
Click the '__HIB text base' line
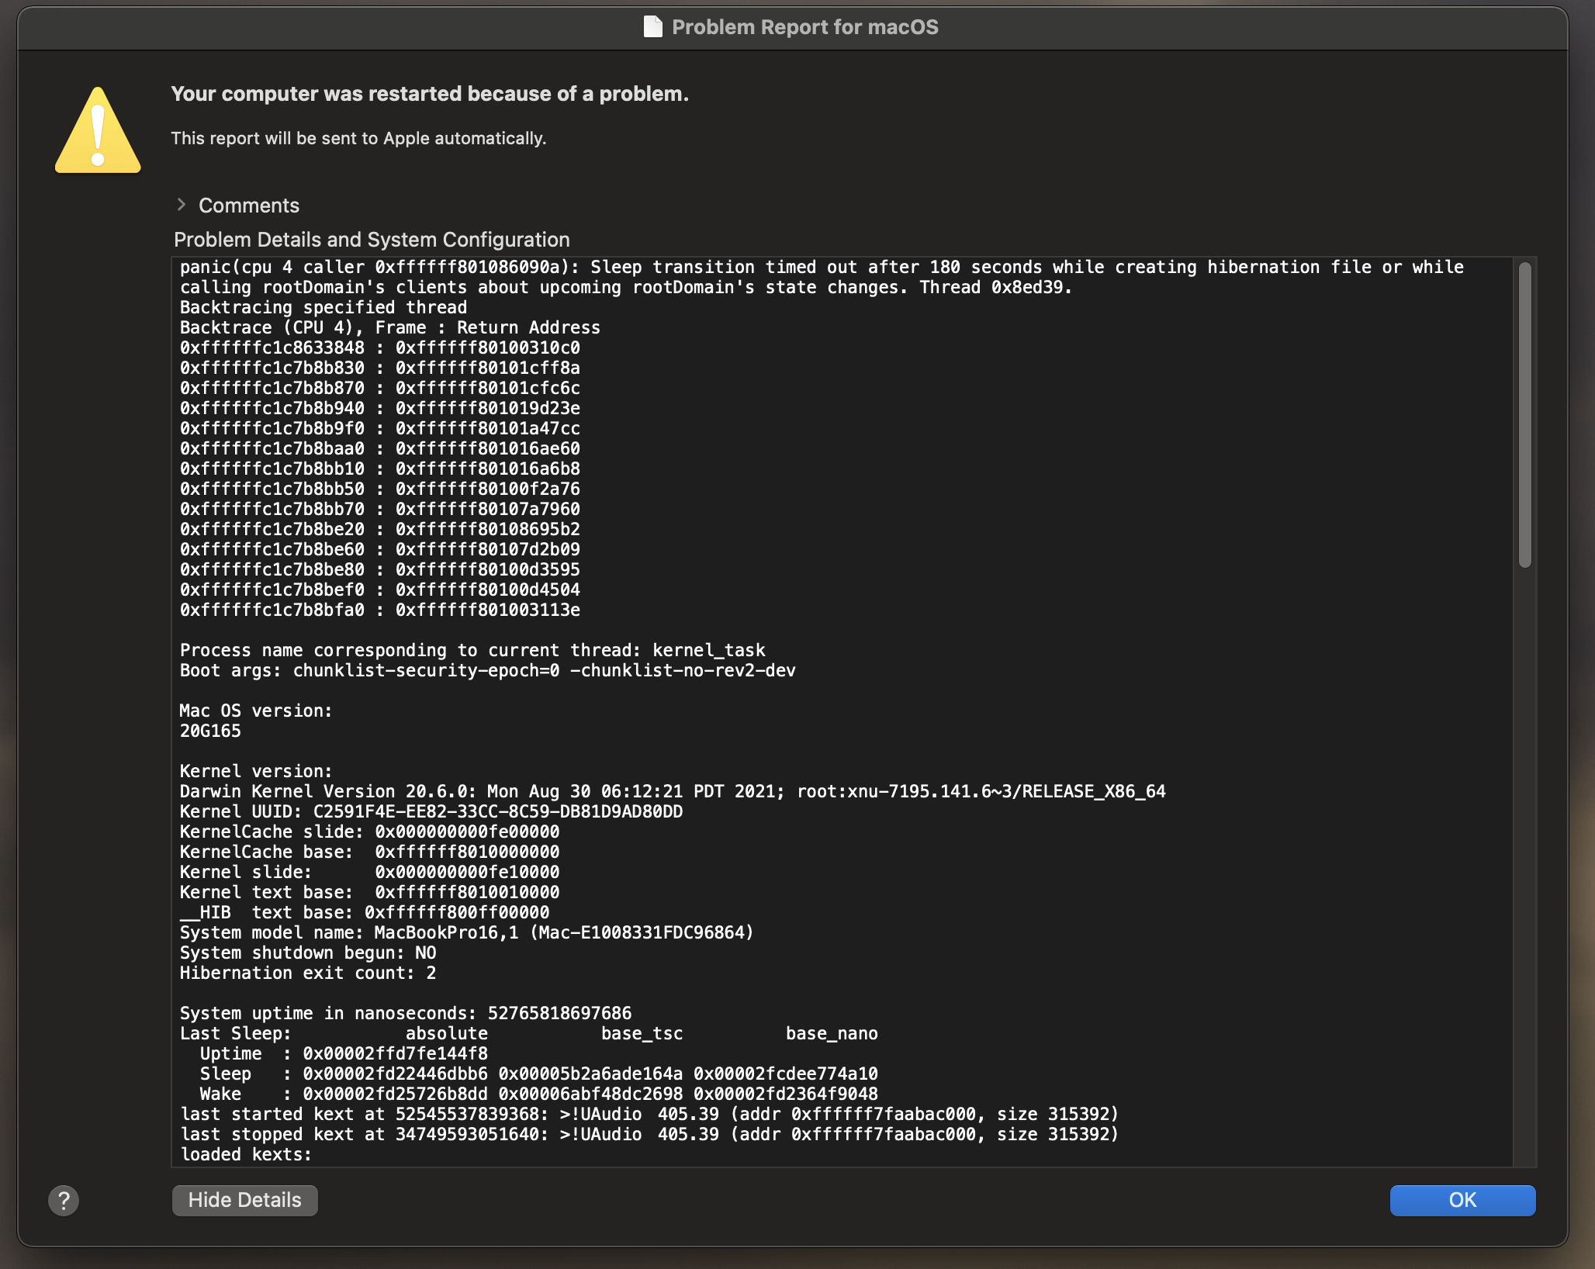coord(365,912)
